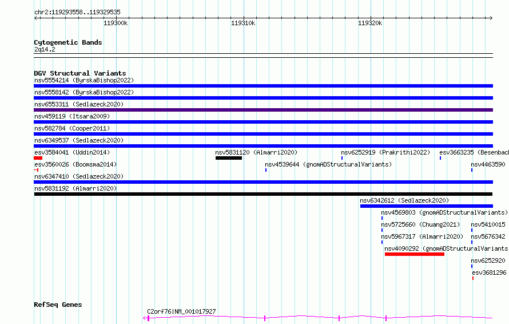This screenshot has height=324, width=509.
Task: Click the DGV Structural Variants track title
Action: [x=80, y=73]
